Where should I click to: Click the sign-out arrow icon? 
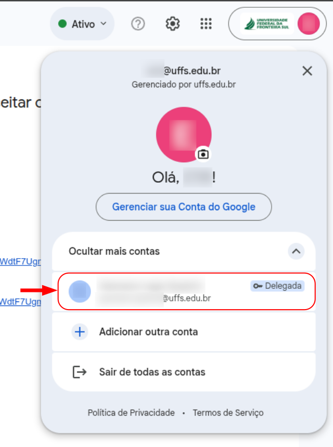[x=80, y=372]
